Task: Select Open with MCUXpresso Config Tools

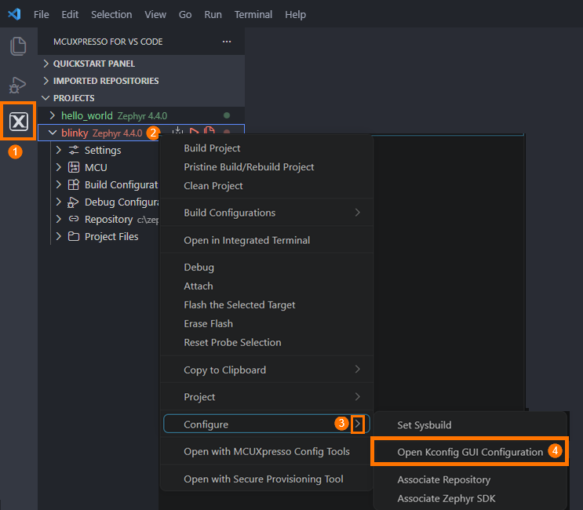Action: (x=266, y=452)
